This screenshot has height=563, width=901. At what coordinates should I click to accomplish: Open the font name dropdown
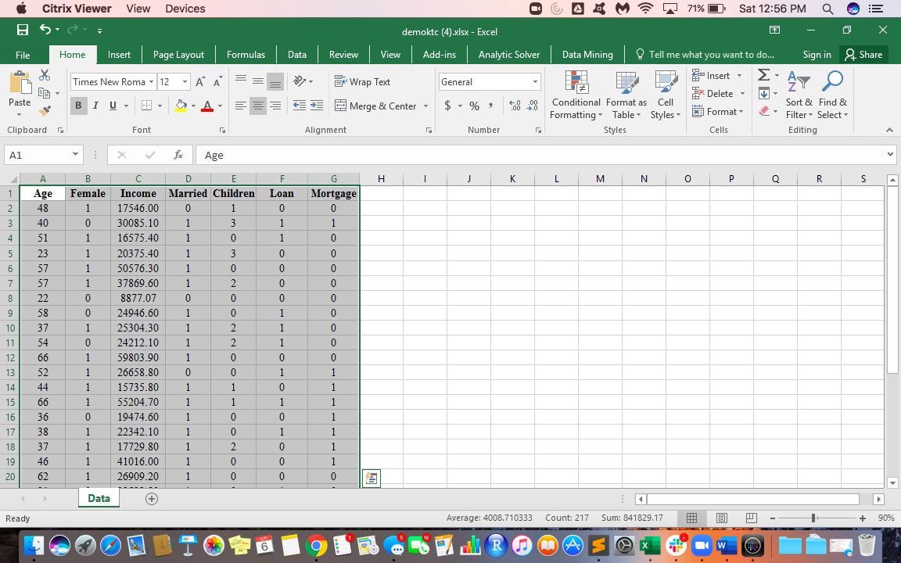(x=151, y=82)
